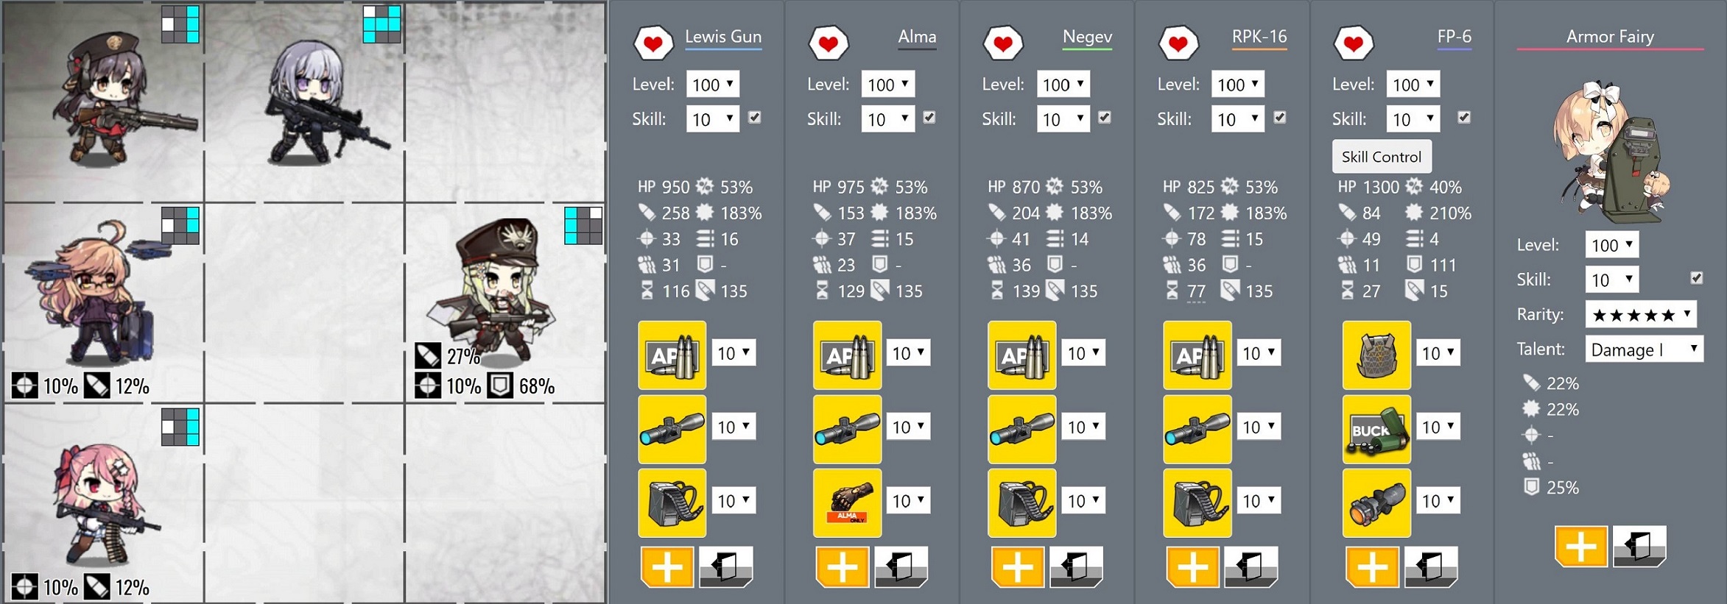
Task: Open Armor Fairy's Level dropdown
Action: [x=1612, y=244]
